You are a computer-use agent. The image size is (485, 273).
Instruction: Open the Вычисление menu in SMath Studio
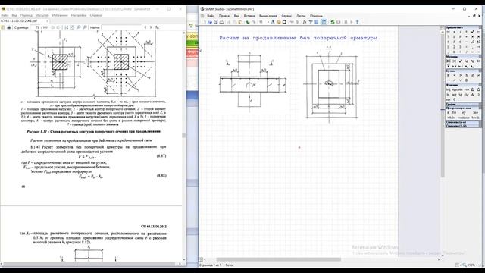(268, 15)
